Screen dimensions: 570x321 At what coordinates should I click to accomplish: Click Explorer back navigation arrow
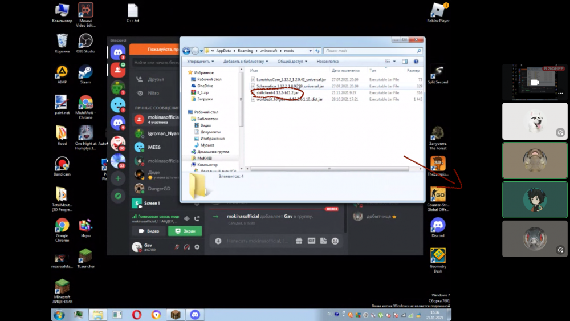(x=186, y=51)
